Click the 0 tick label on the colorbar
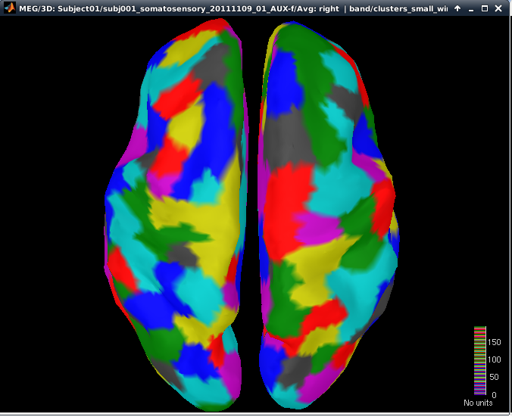512x417 pixels. click(493, 394)
